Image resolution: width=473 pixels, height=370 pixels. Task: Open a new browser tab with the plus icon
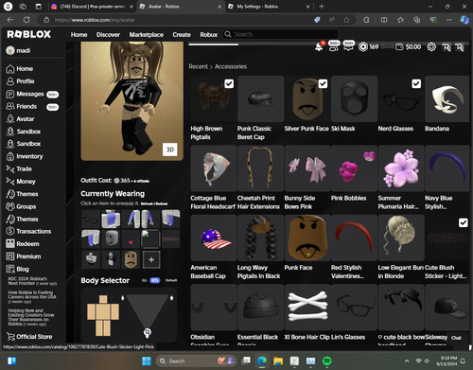click(322, 7)
